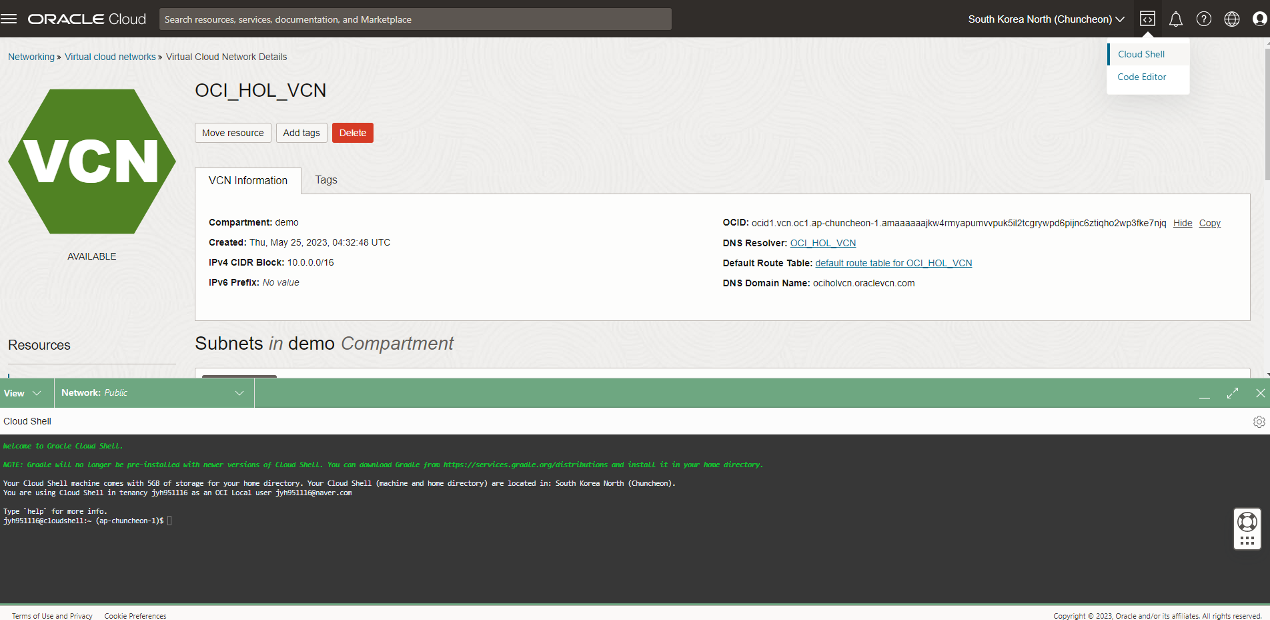Viewport: 1270px width, 620px height.
Task: Expand the region selector South Korea North
Action: (1046, 19)
